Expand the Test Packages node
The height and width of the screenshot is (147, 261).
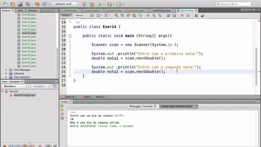click(7, 70)
